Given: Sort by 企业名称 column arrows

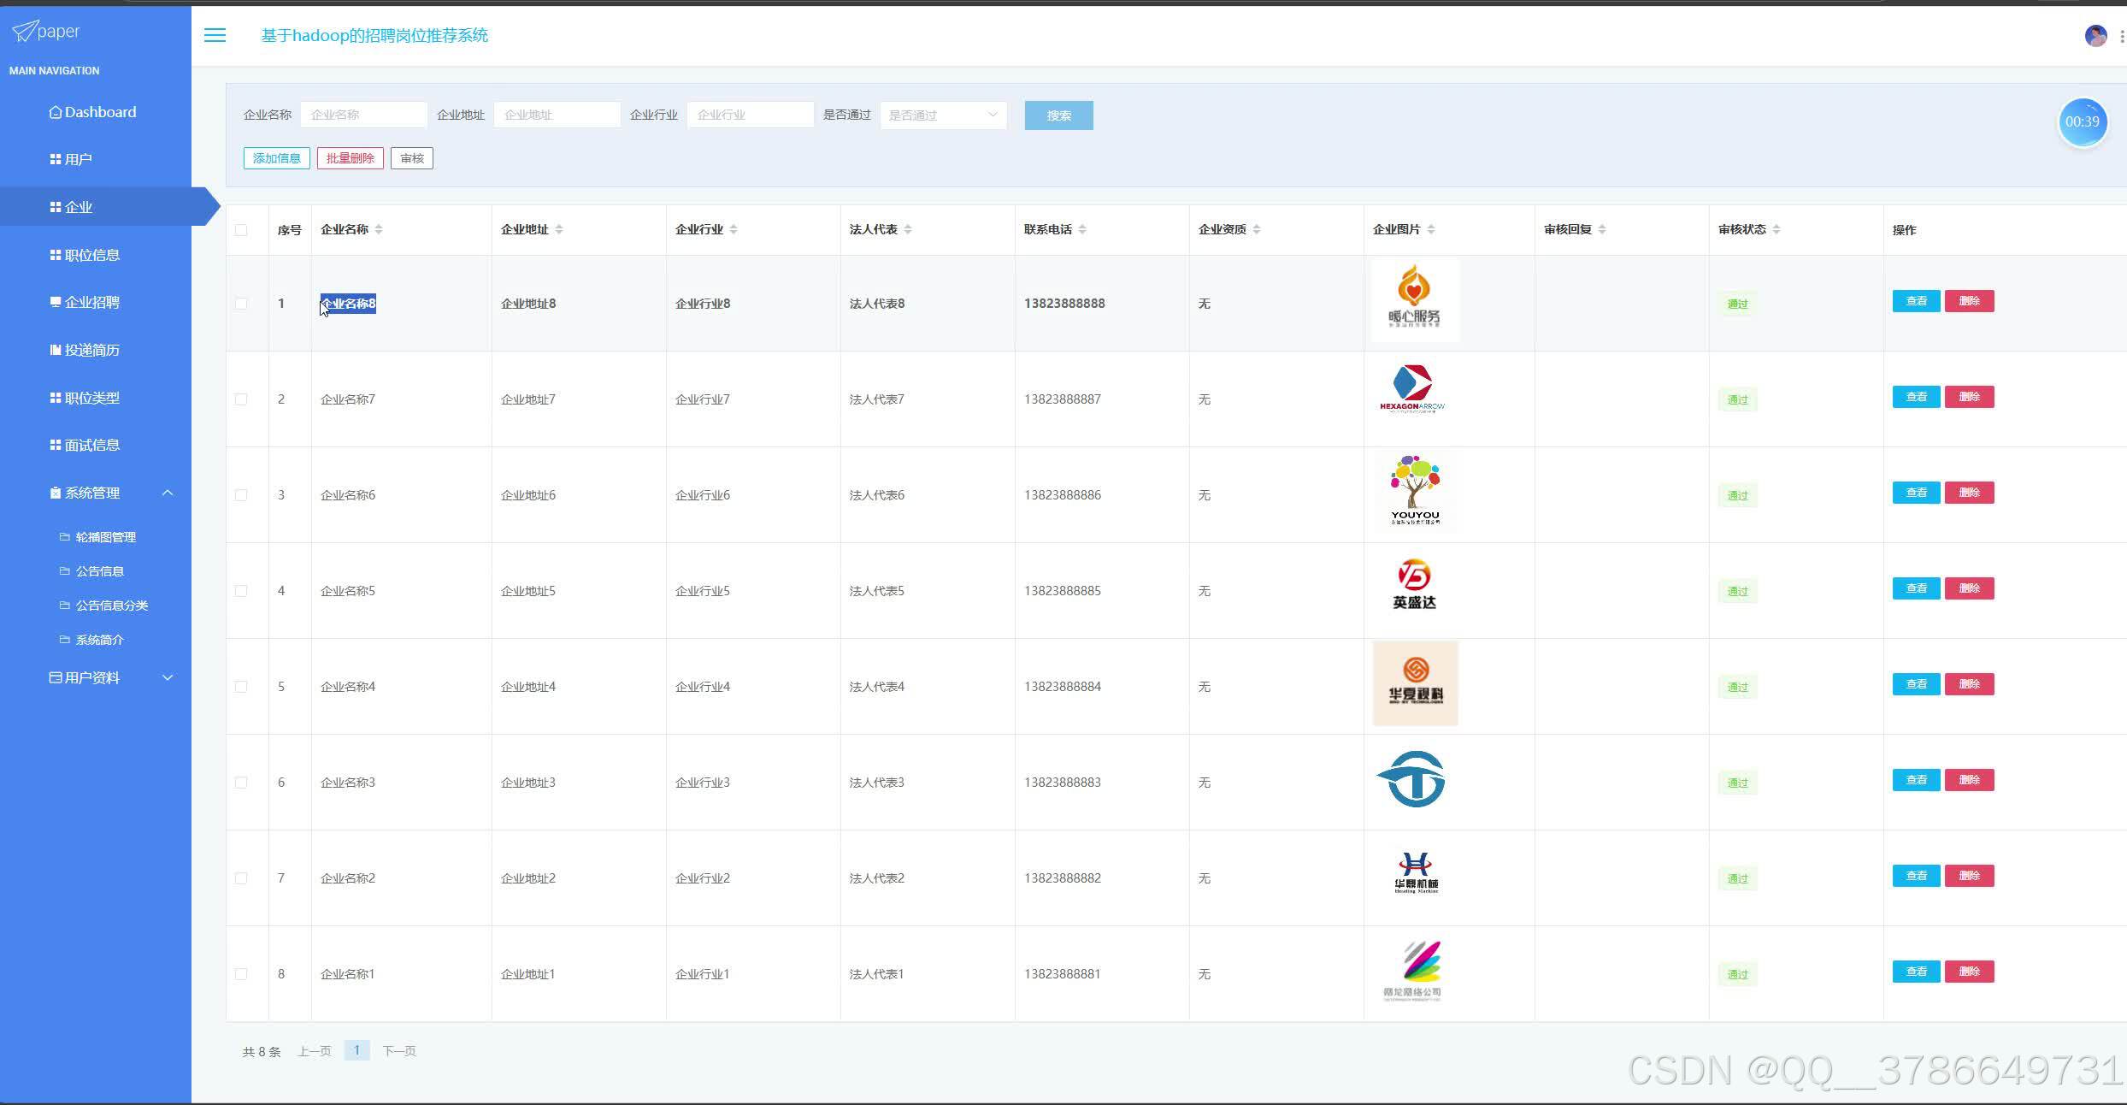Looking at the screenshot, I should click(379, 229).
